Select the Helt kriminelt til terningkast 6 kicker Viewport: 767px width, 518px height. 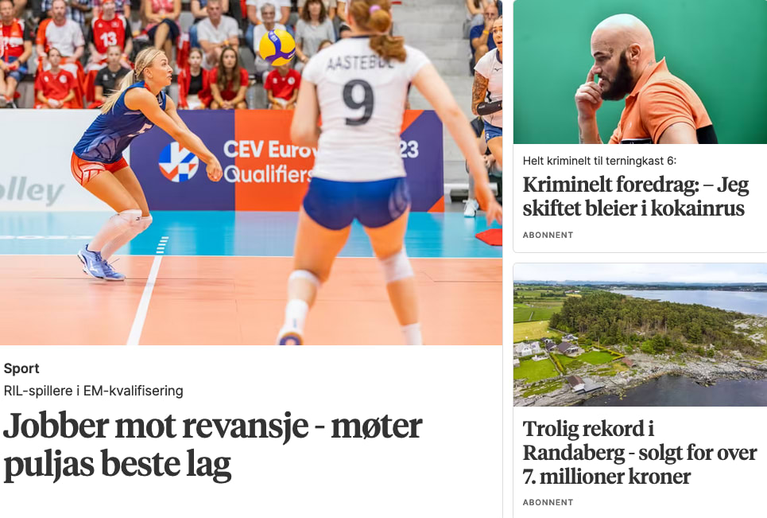pyautogui.click(x=599, y=161)
